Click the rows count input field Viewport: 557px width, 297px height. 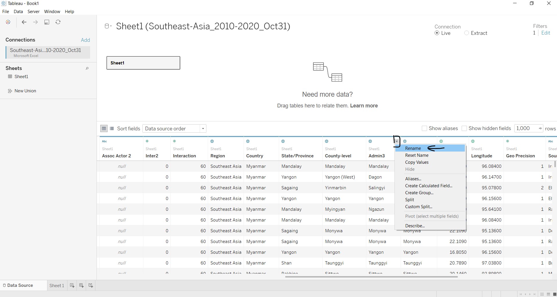[x=526, y=128]
